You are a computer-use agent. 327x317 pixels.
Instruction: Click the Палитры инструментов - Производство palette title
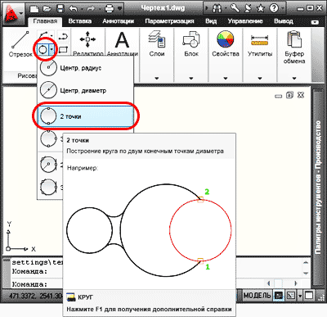(x=318, y=188)
